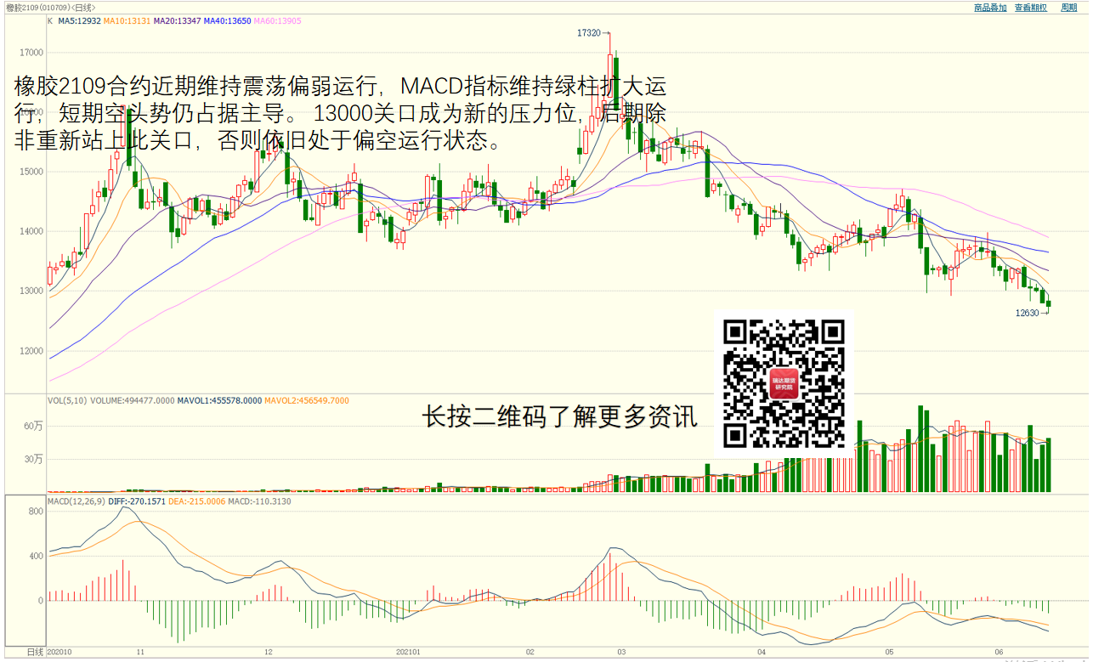1093x662 pixels.
Task: Click the DIFF value in MACD header
Action: 136,501
